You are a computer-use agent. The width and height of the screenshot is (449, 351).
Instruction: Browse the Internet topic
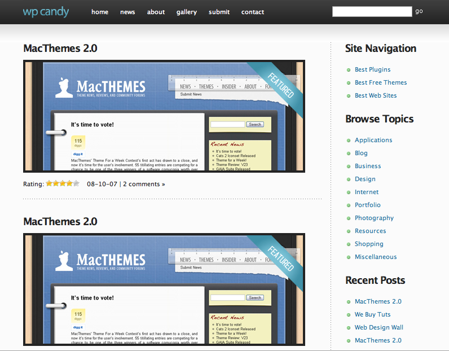tap(367, 192)
